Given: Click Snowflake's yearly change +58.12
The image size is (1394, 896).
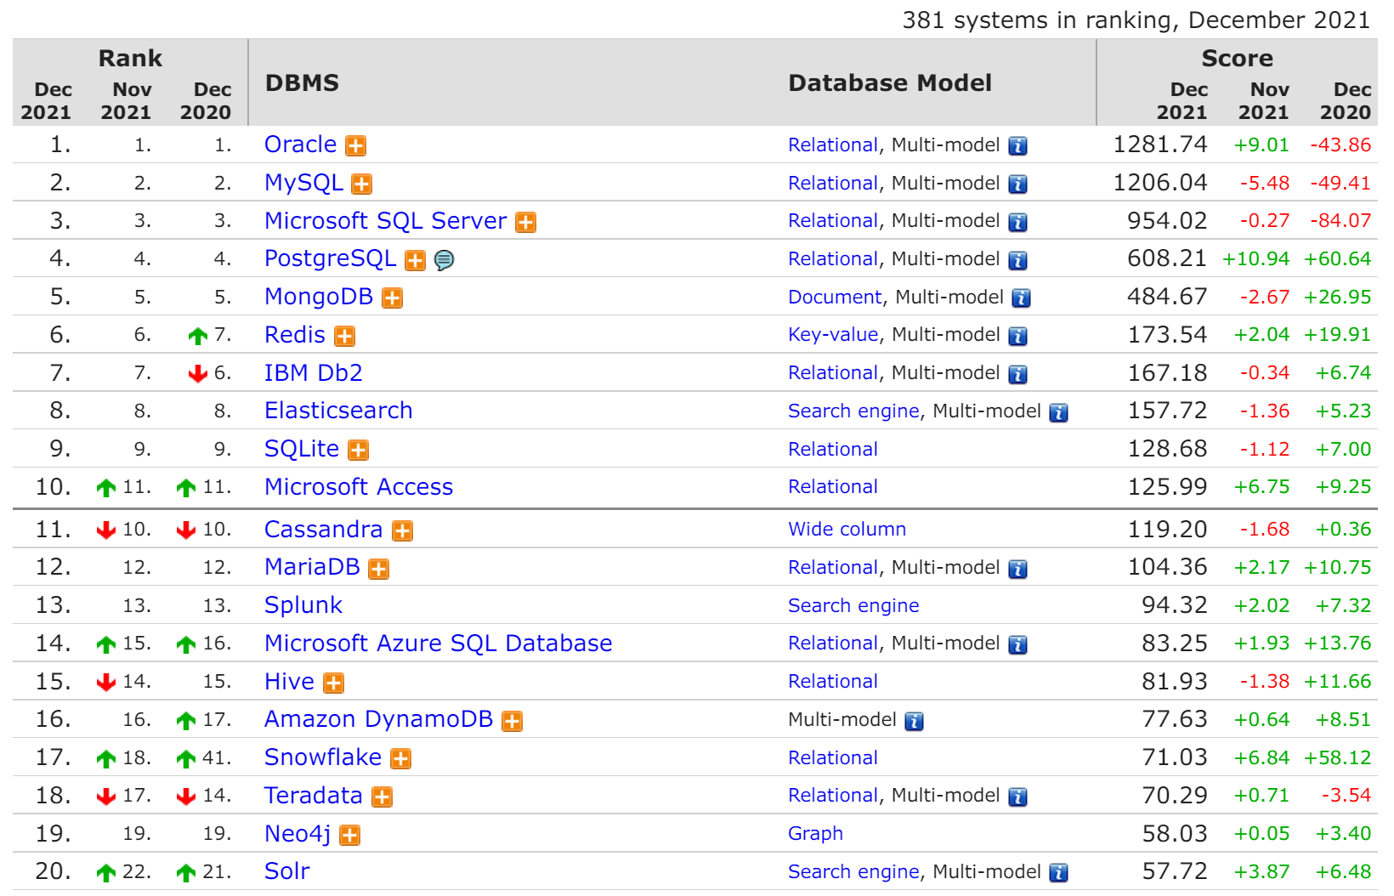Looking at the screenshot, I should [x=1338, y=758].
